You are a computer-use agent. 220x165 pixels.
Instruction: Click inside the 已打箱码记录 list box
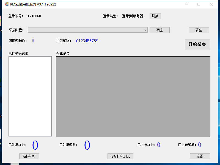click(30, 96)
